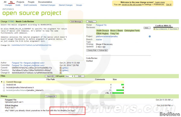Click the copy icon beside Change-Id row

coord(61,73)
